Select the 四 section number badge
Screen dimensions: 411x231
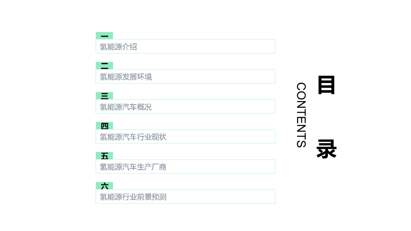(104, 126)
